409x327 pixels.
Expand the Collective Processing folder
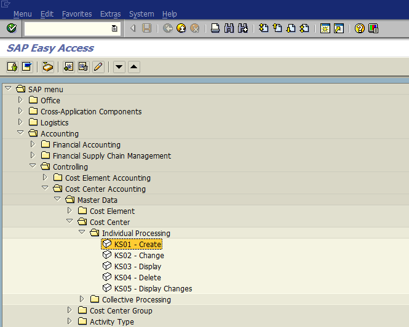pos(82,299)
